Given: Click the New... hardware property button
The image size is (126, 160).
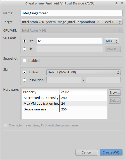Looking at the screenshot, I should 115,93.
